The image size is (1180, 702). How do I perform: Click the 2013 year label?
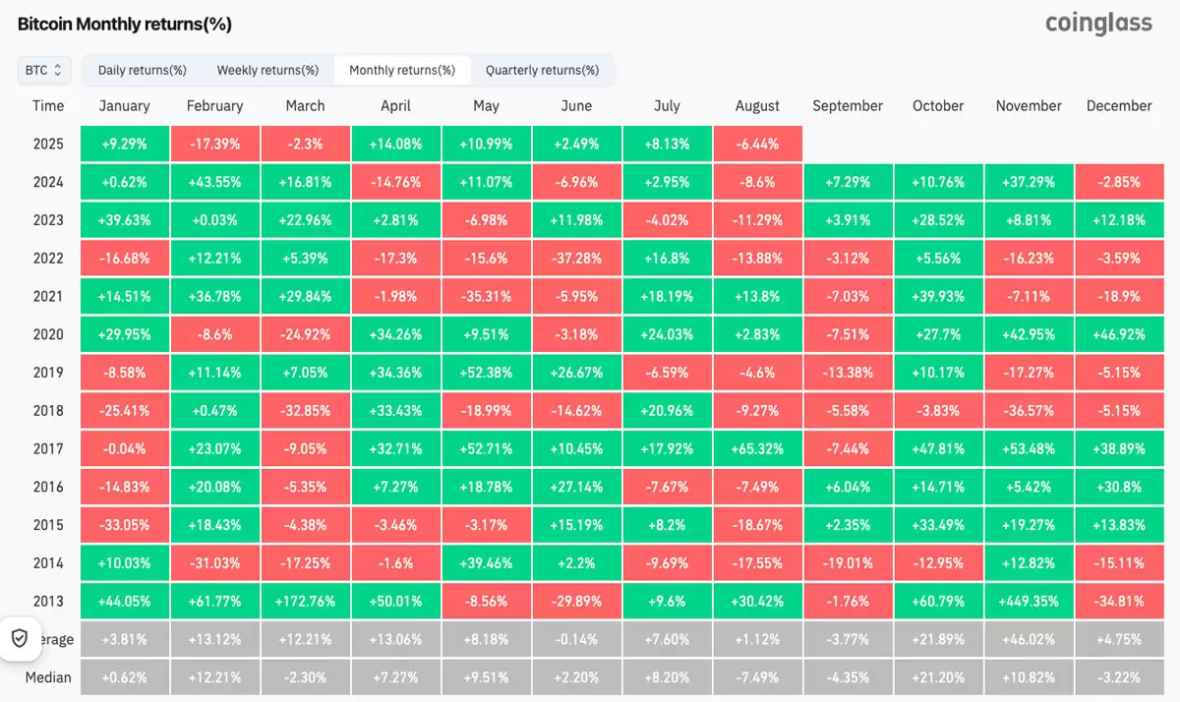click(48, 601)
